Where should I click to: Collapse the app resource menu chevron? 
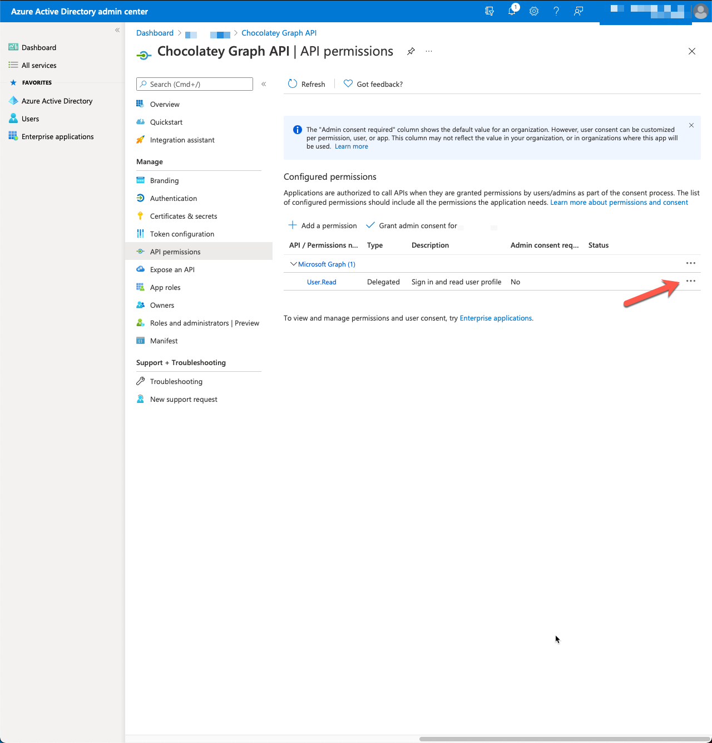click(x=264, y=84)
